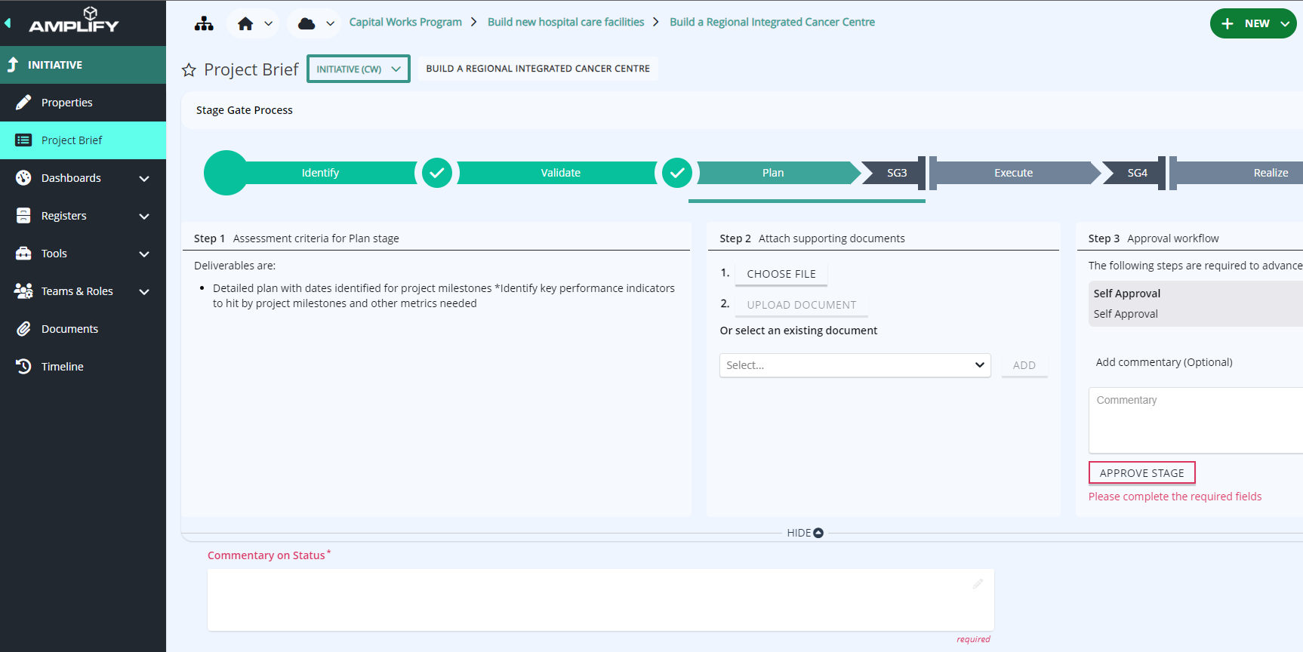1303x652 pixels.
Task: Click the home icon
Action: (245, 23)
